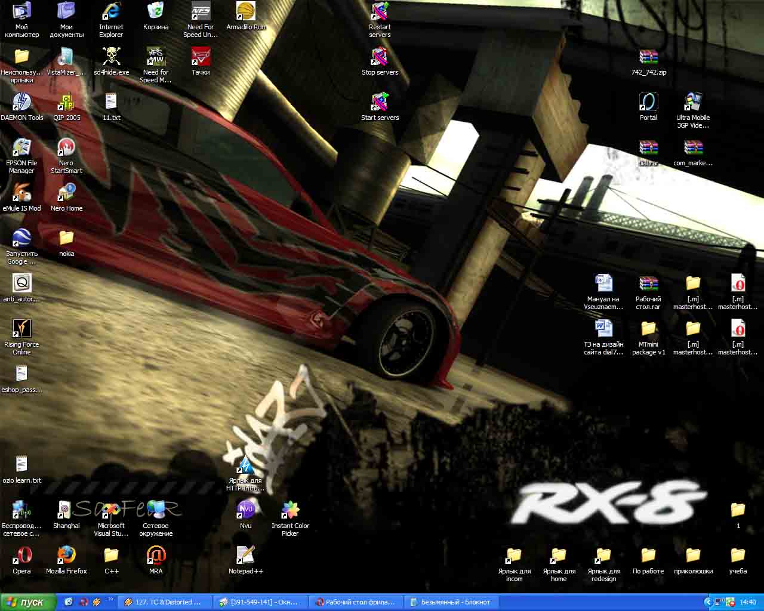
Task: Open the Сетевое окружение network icon
Action: coord(156,518)
